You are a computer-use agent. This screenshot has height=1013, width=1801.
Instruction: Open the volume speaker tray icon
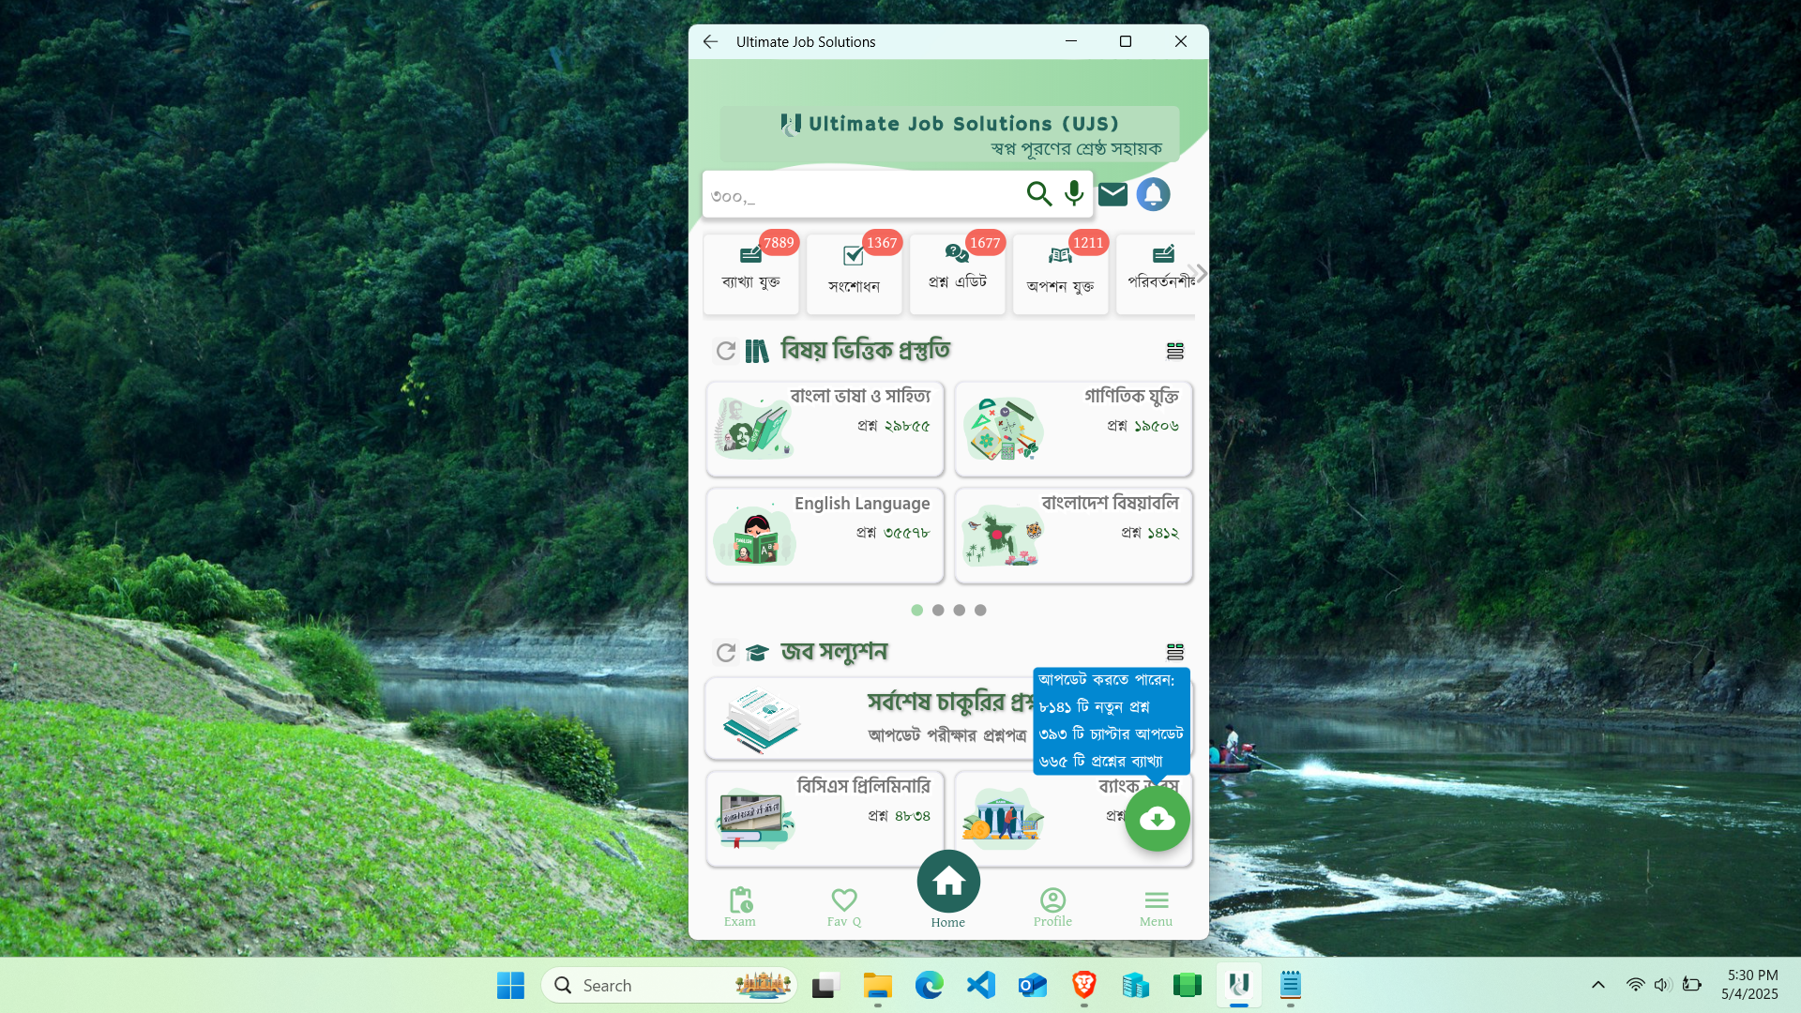click(x=1662, y=985)
